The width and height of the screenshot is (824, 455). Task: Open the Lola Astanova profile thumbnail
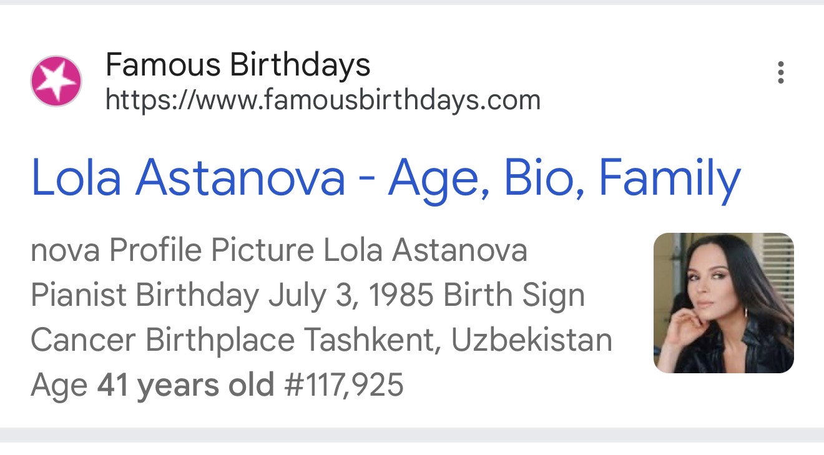coord(723,303)
